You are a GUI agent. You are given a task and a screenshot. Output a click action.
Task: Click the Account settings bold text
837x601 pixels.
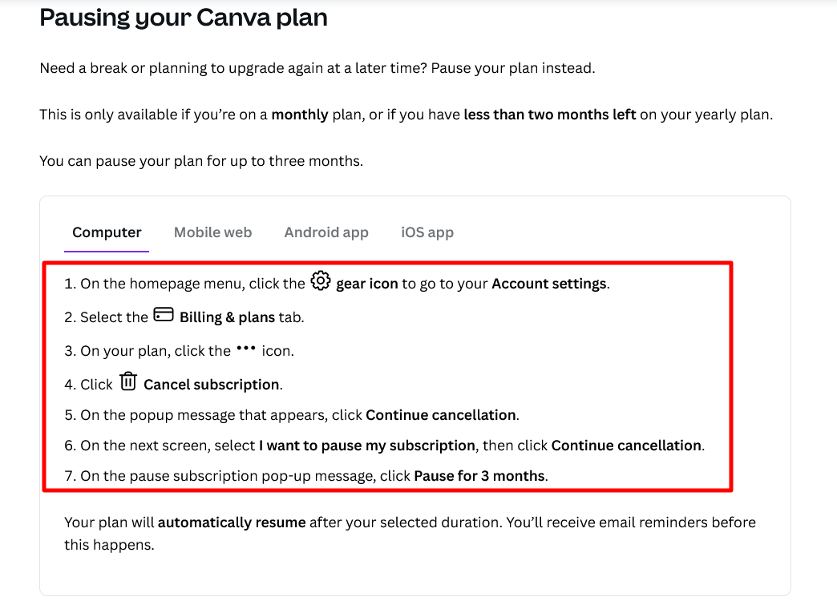(549, 283)
